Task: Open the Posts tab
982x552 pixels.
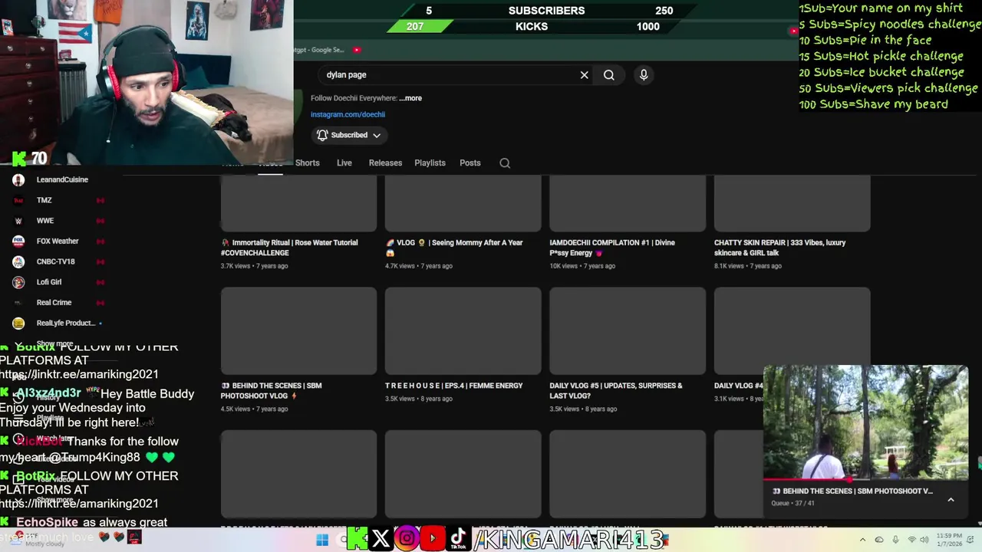Action: [470, 163]
